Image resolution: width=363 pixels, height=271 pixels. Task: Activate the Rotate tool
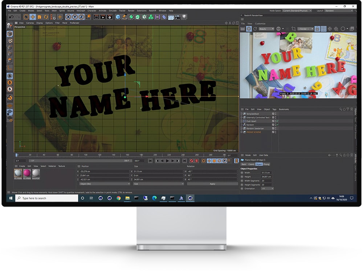coord(46,17)
